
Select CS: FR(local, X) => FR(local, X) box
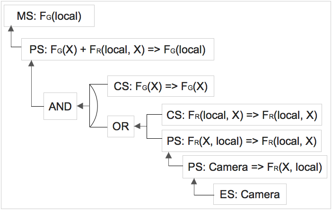(242, 115)
